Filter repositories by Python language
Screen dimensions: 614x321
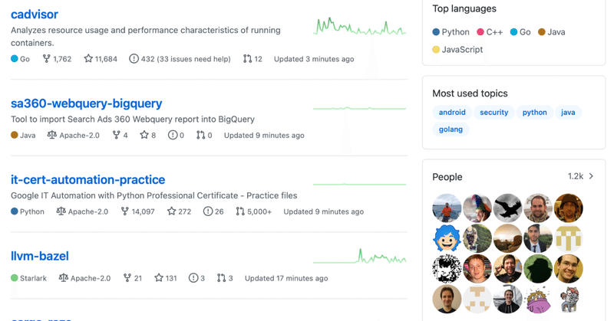click(x=451, y=32)
